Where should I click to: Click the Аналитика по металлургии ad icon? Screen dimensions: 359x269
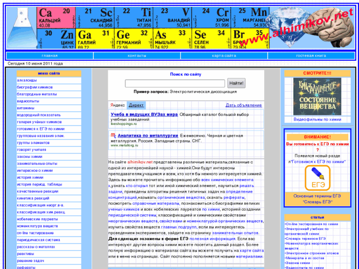pos(114,136)
